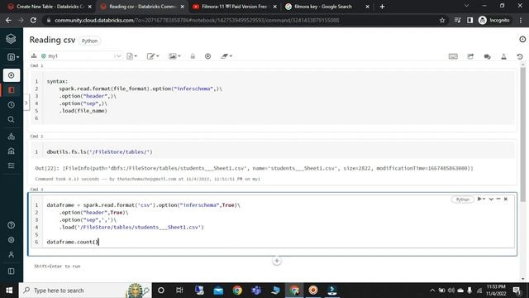
Task: Click the Schedule notebook icon
Action: click(470, 56)
